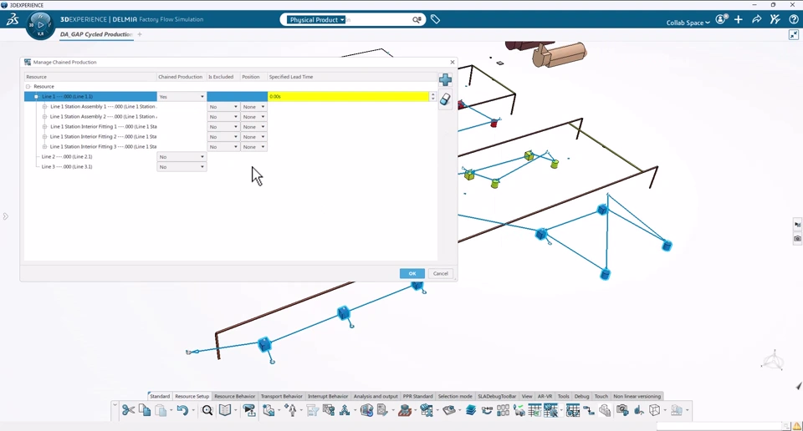Switch to the Transport Behavior tab

281,396
